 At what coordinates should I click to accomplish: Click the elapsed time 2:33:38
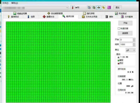pyautogui.click(x=129, y=93)
